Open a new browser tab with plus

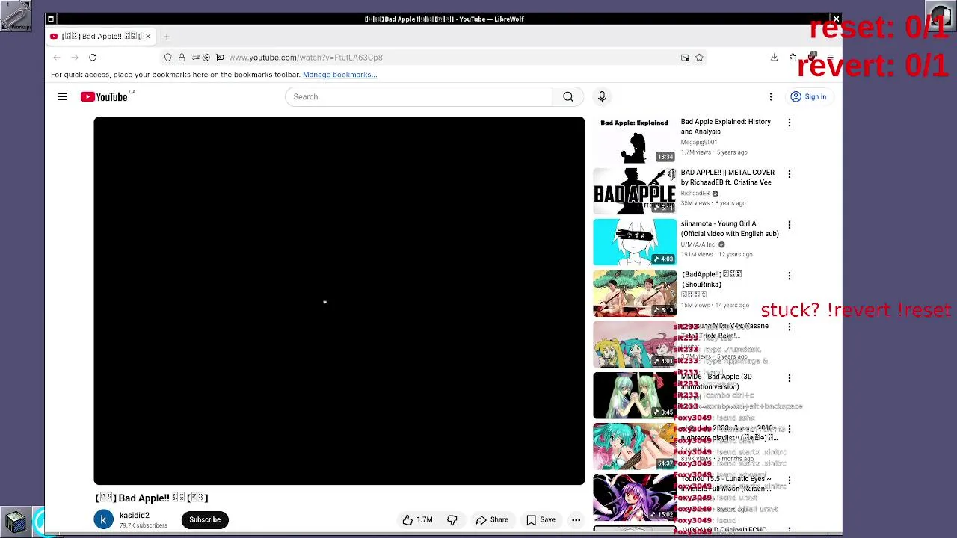click(x=167, y=36)
